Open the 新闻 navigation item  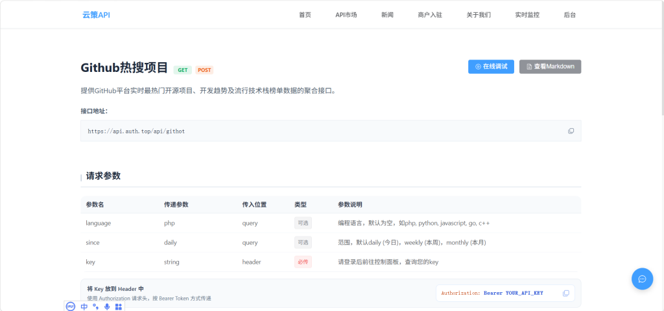click(x=387, y=15)
